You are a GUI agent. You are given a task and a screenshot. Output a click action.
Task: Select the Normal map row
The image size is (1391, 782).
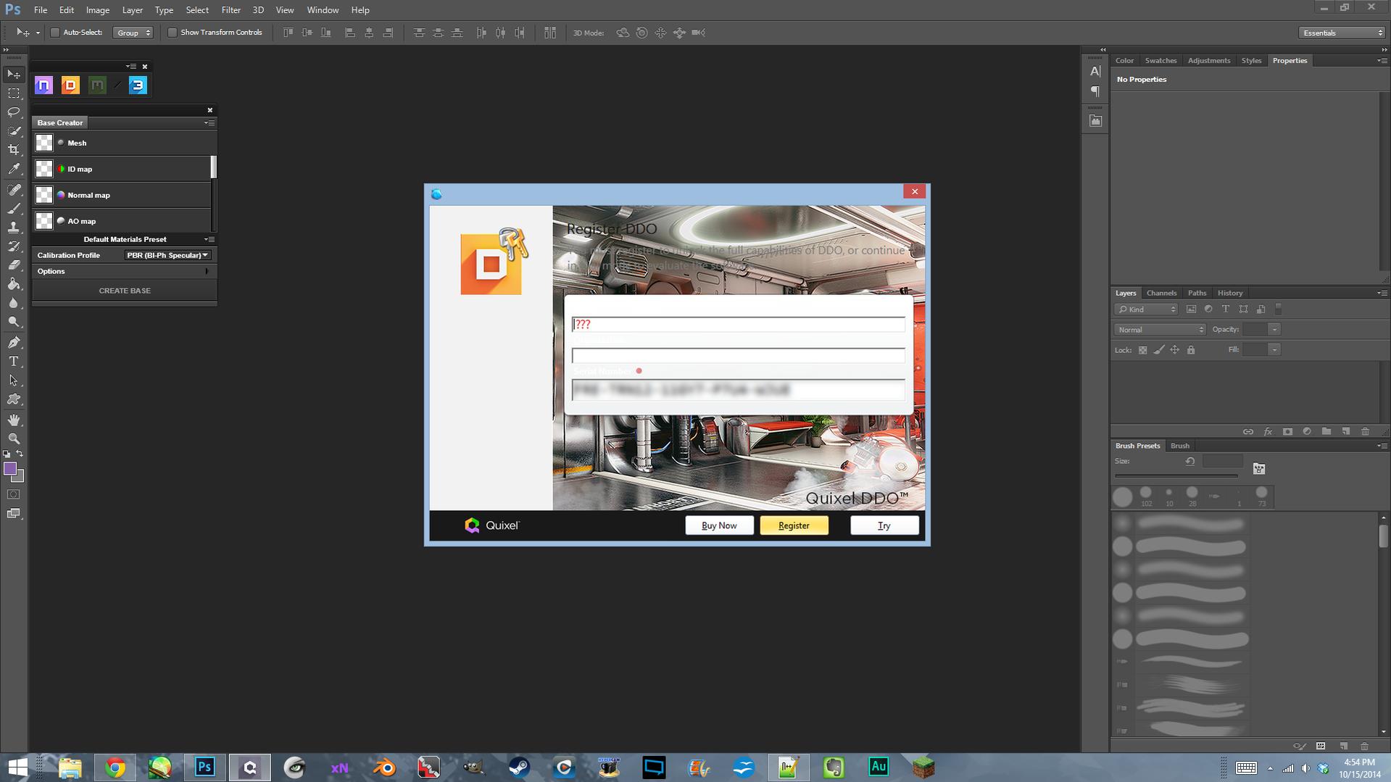pyautogui.click(x=122, y=195)
